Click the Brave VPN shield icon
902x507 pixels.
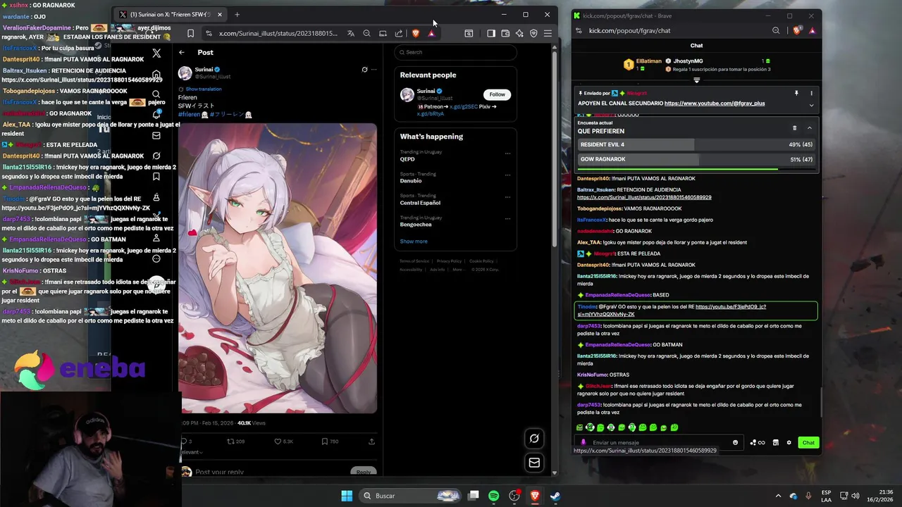(533, 33)
